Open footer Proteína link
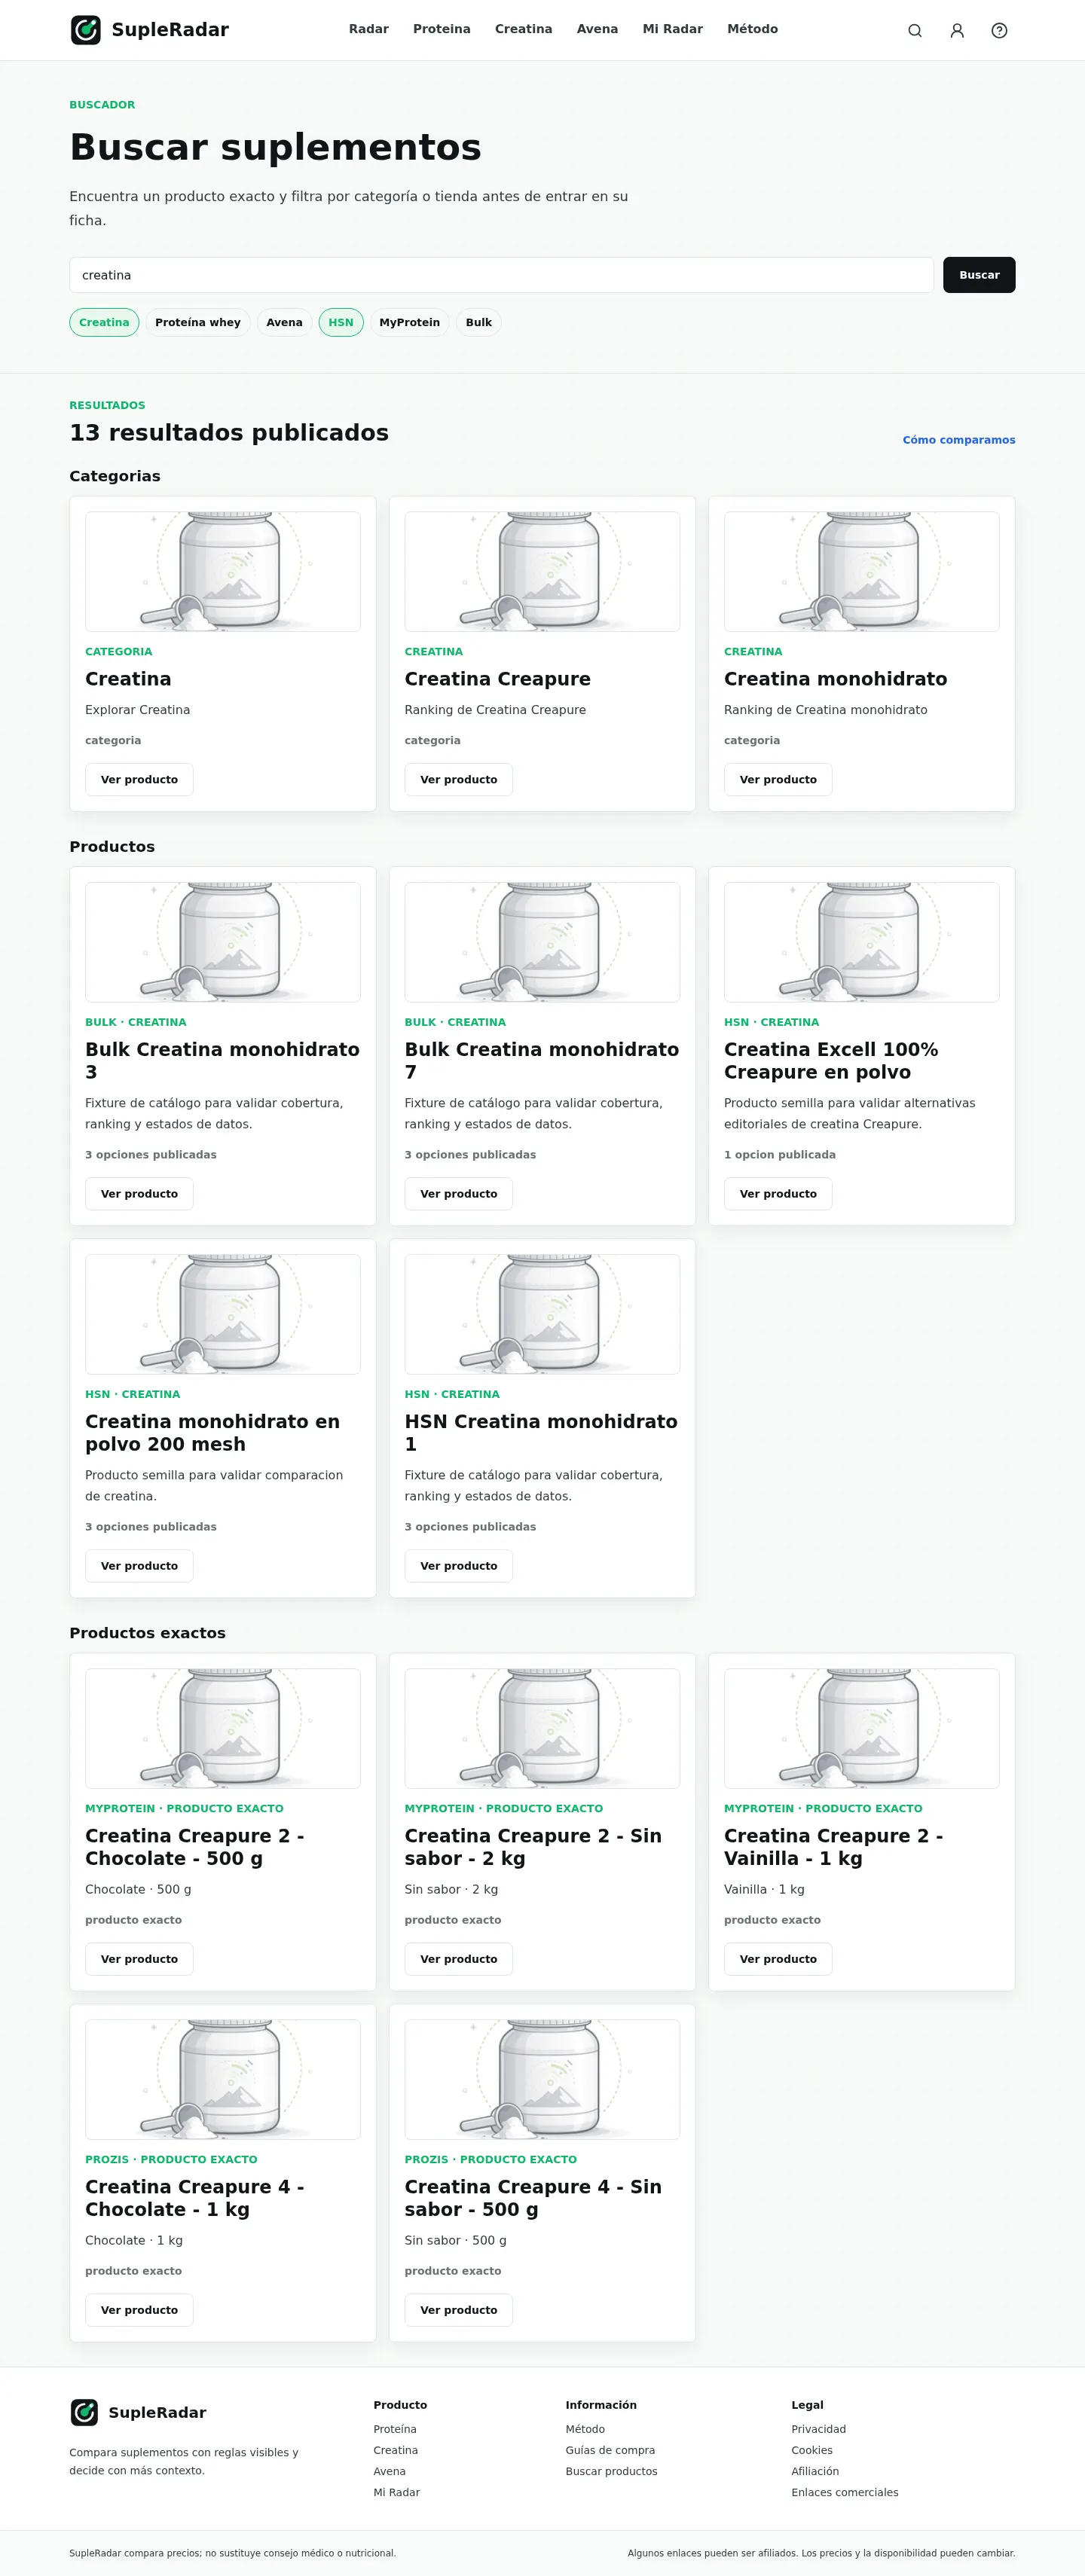The image size is (1085, 2576). coord(395,2429)
